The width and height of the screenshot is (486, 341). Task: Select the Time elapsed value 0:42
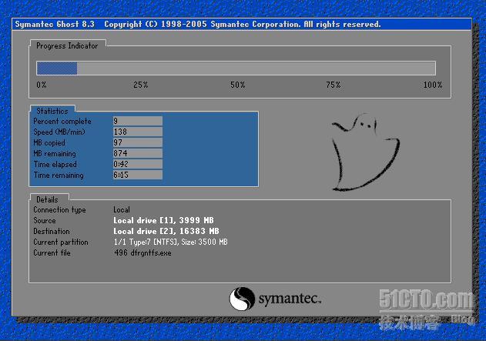(x=138, y=164)
